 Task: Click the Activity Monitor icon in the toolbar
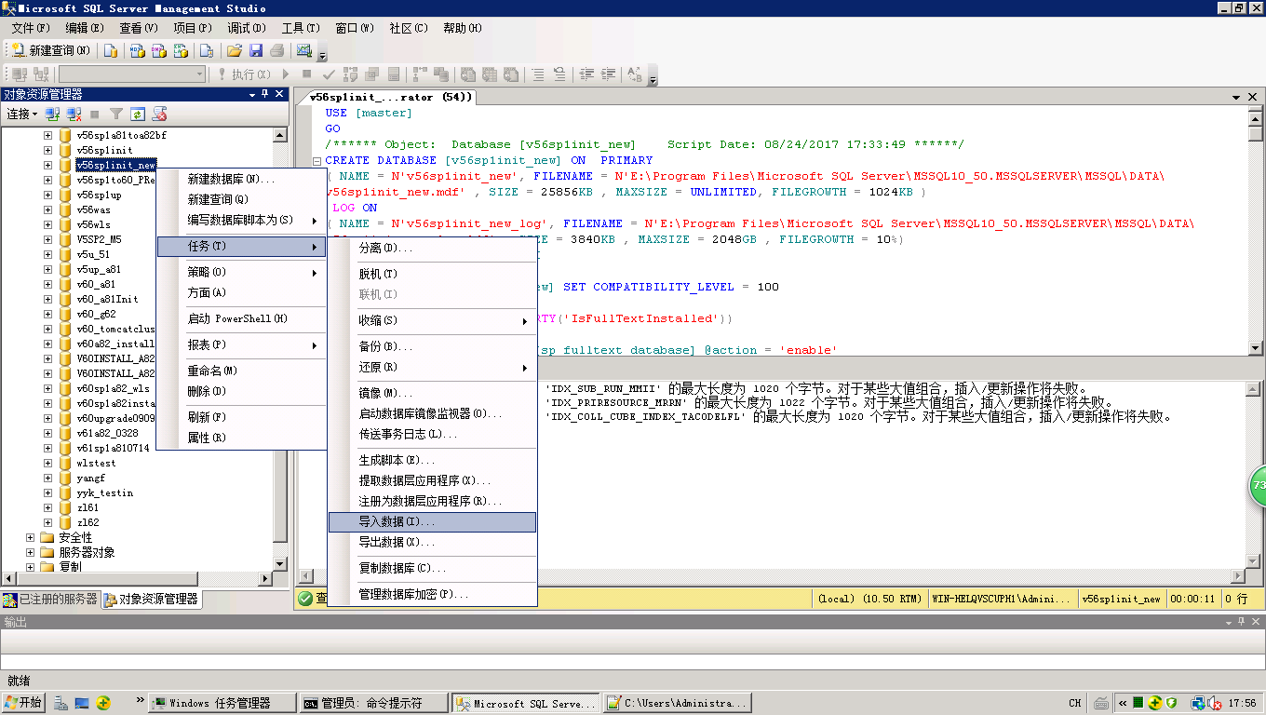(303, 50)
